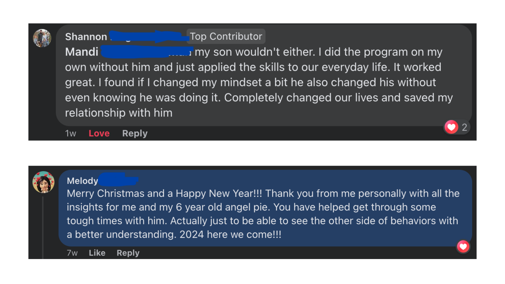Click the heart reaction on Shannon's comment
505x284 pixels.
451,127
